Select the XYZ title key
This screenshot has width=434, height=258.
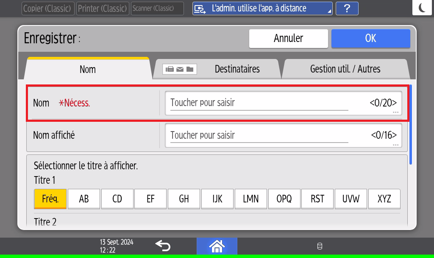(x=384, y=199)
